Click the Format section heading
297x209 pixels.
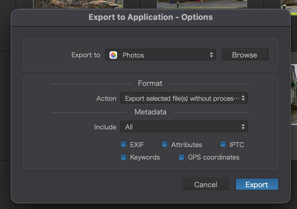[x=150, y=83]
